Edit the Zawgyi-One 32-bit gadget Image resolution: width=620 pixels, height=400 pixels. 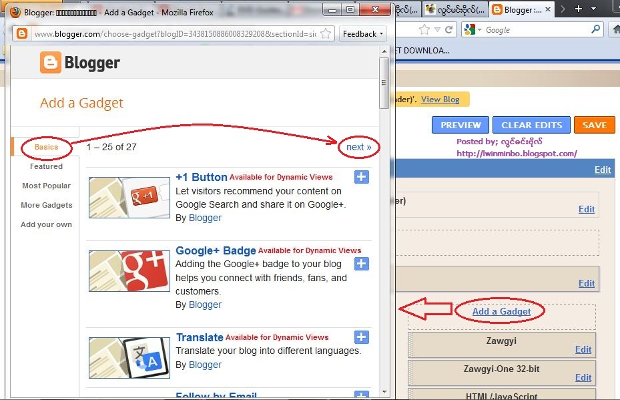pyautogui.click(x=583, y=378)
